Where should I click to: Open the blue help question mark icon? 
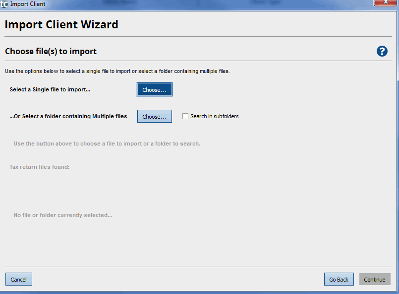(x=382, y=51)
